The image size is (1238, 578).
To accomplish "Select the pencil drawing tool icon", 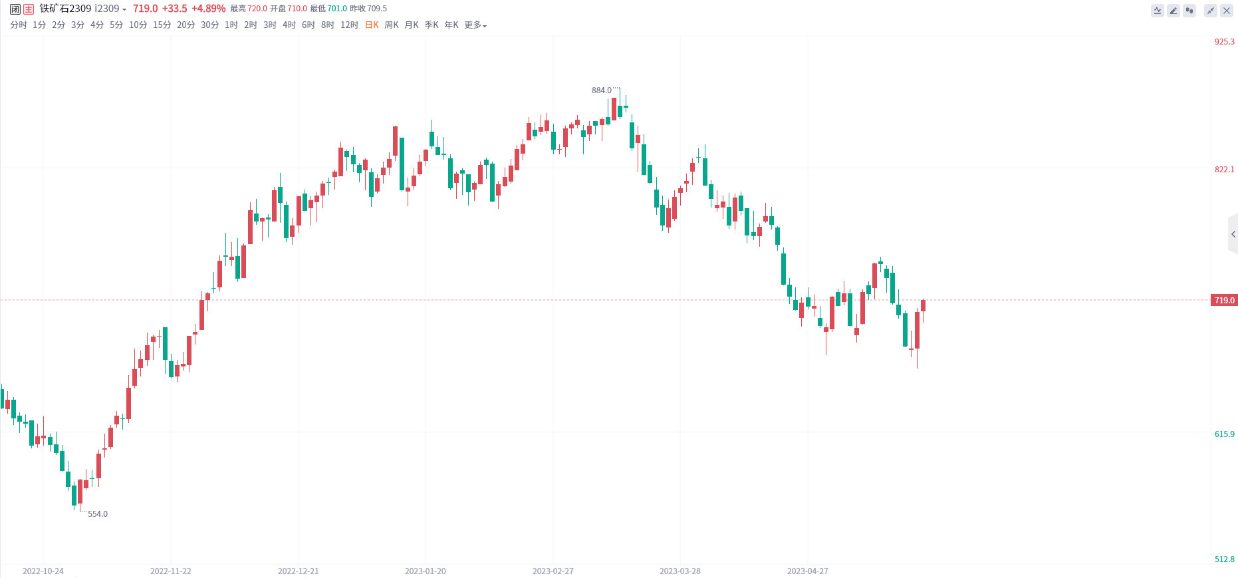I will 1174,11.
